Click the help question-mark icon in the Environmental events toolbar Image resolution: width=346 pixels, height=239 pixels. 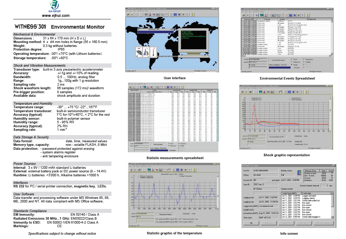[x=308, y=15]
